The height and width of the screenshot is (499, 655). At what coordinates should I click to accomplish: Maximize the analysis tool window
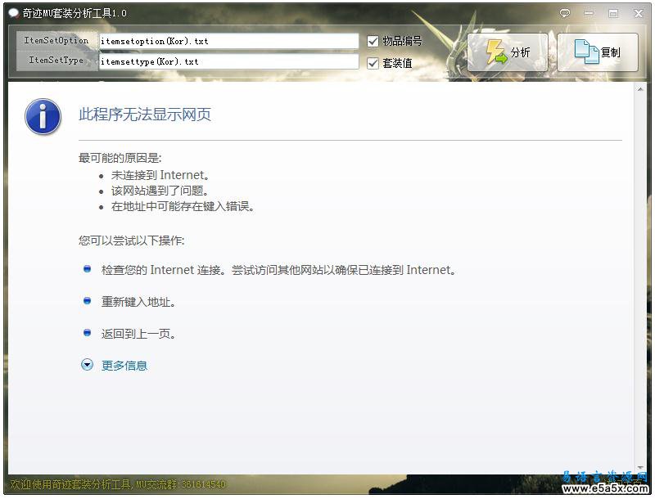point(613,13)
